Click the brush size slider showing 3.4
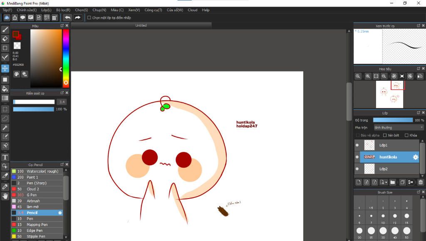Viewport: 426px width, 241px height. point(34,102)
